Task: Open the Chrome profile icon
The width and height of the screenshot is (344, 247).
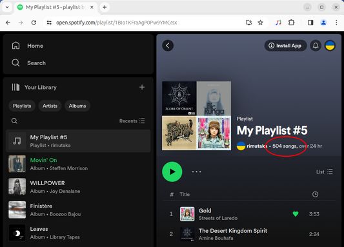Action: point(323,23)
